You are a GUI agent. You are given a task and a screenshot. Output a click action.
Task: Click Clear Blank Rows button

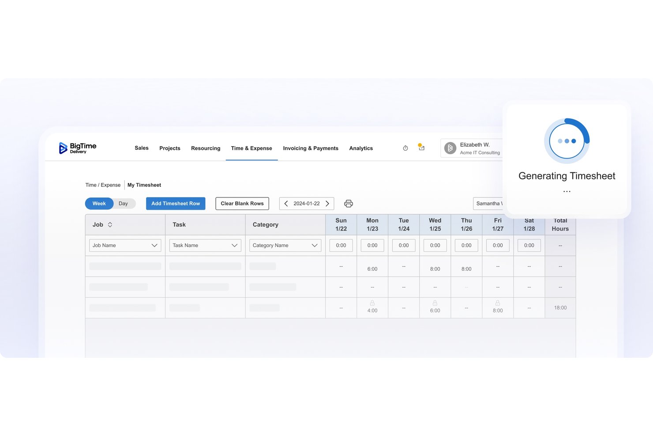[242, 204]
